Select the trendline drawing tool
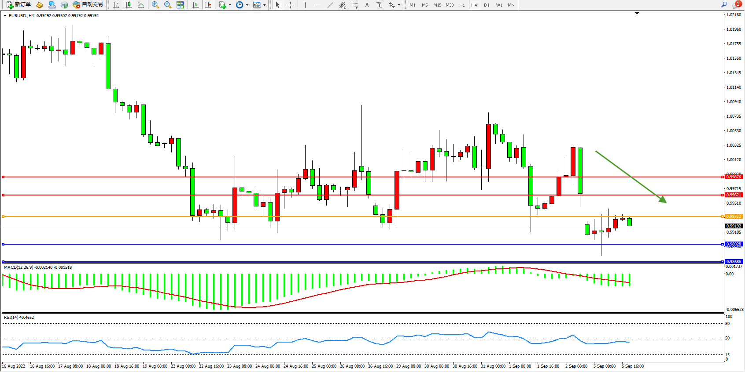The width and height of the screenshot is (745, 372). point(330,5)
